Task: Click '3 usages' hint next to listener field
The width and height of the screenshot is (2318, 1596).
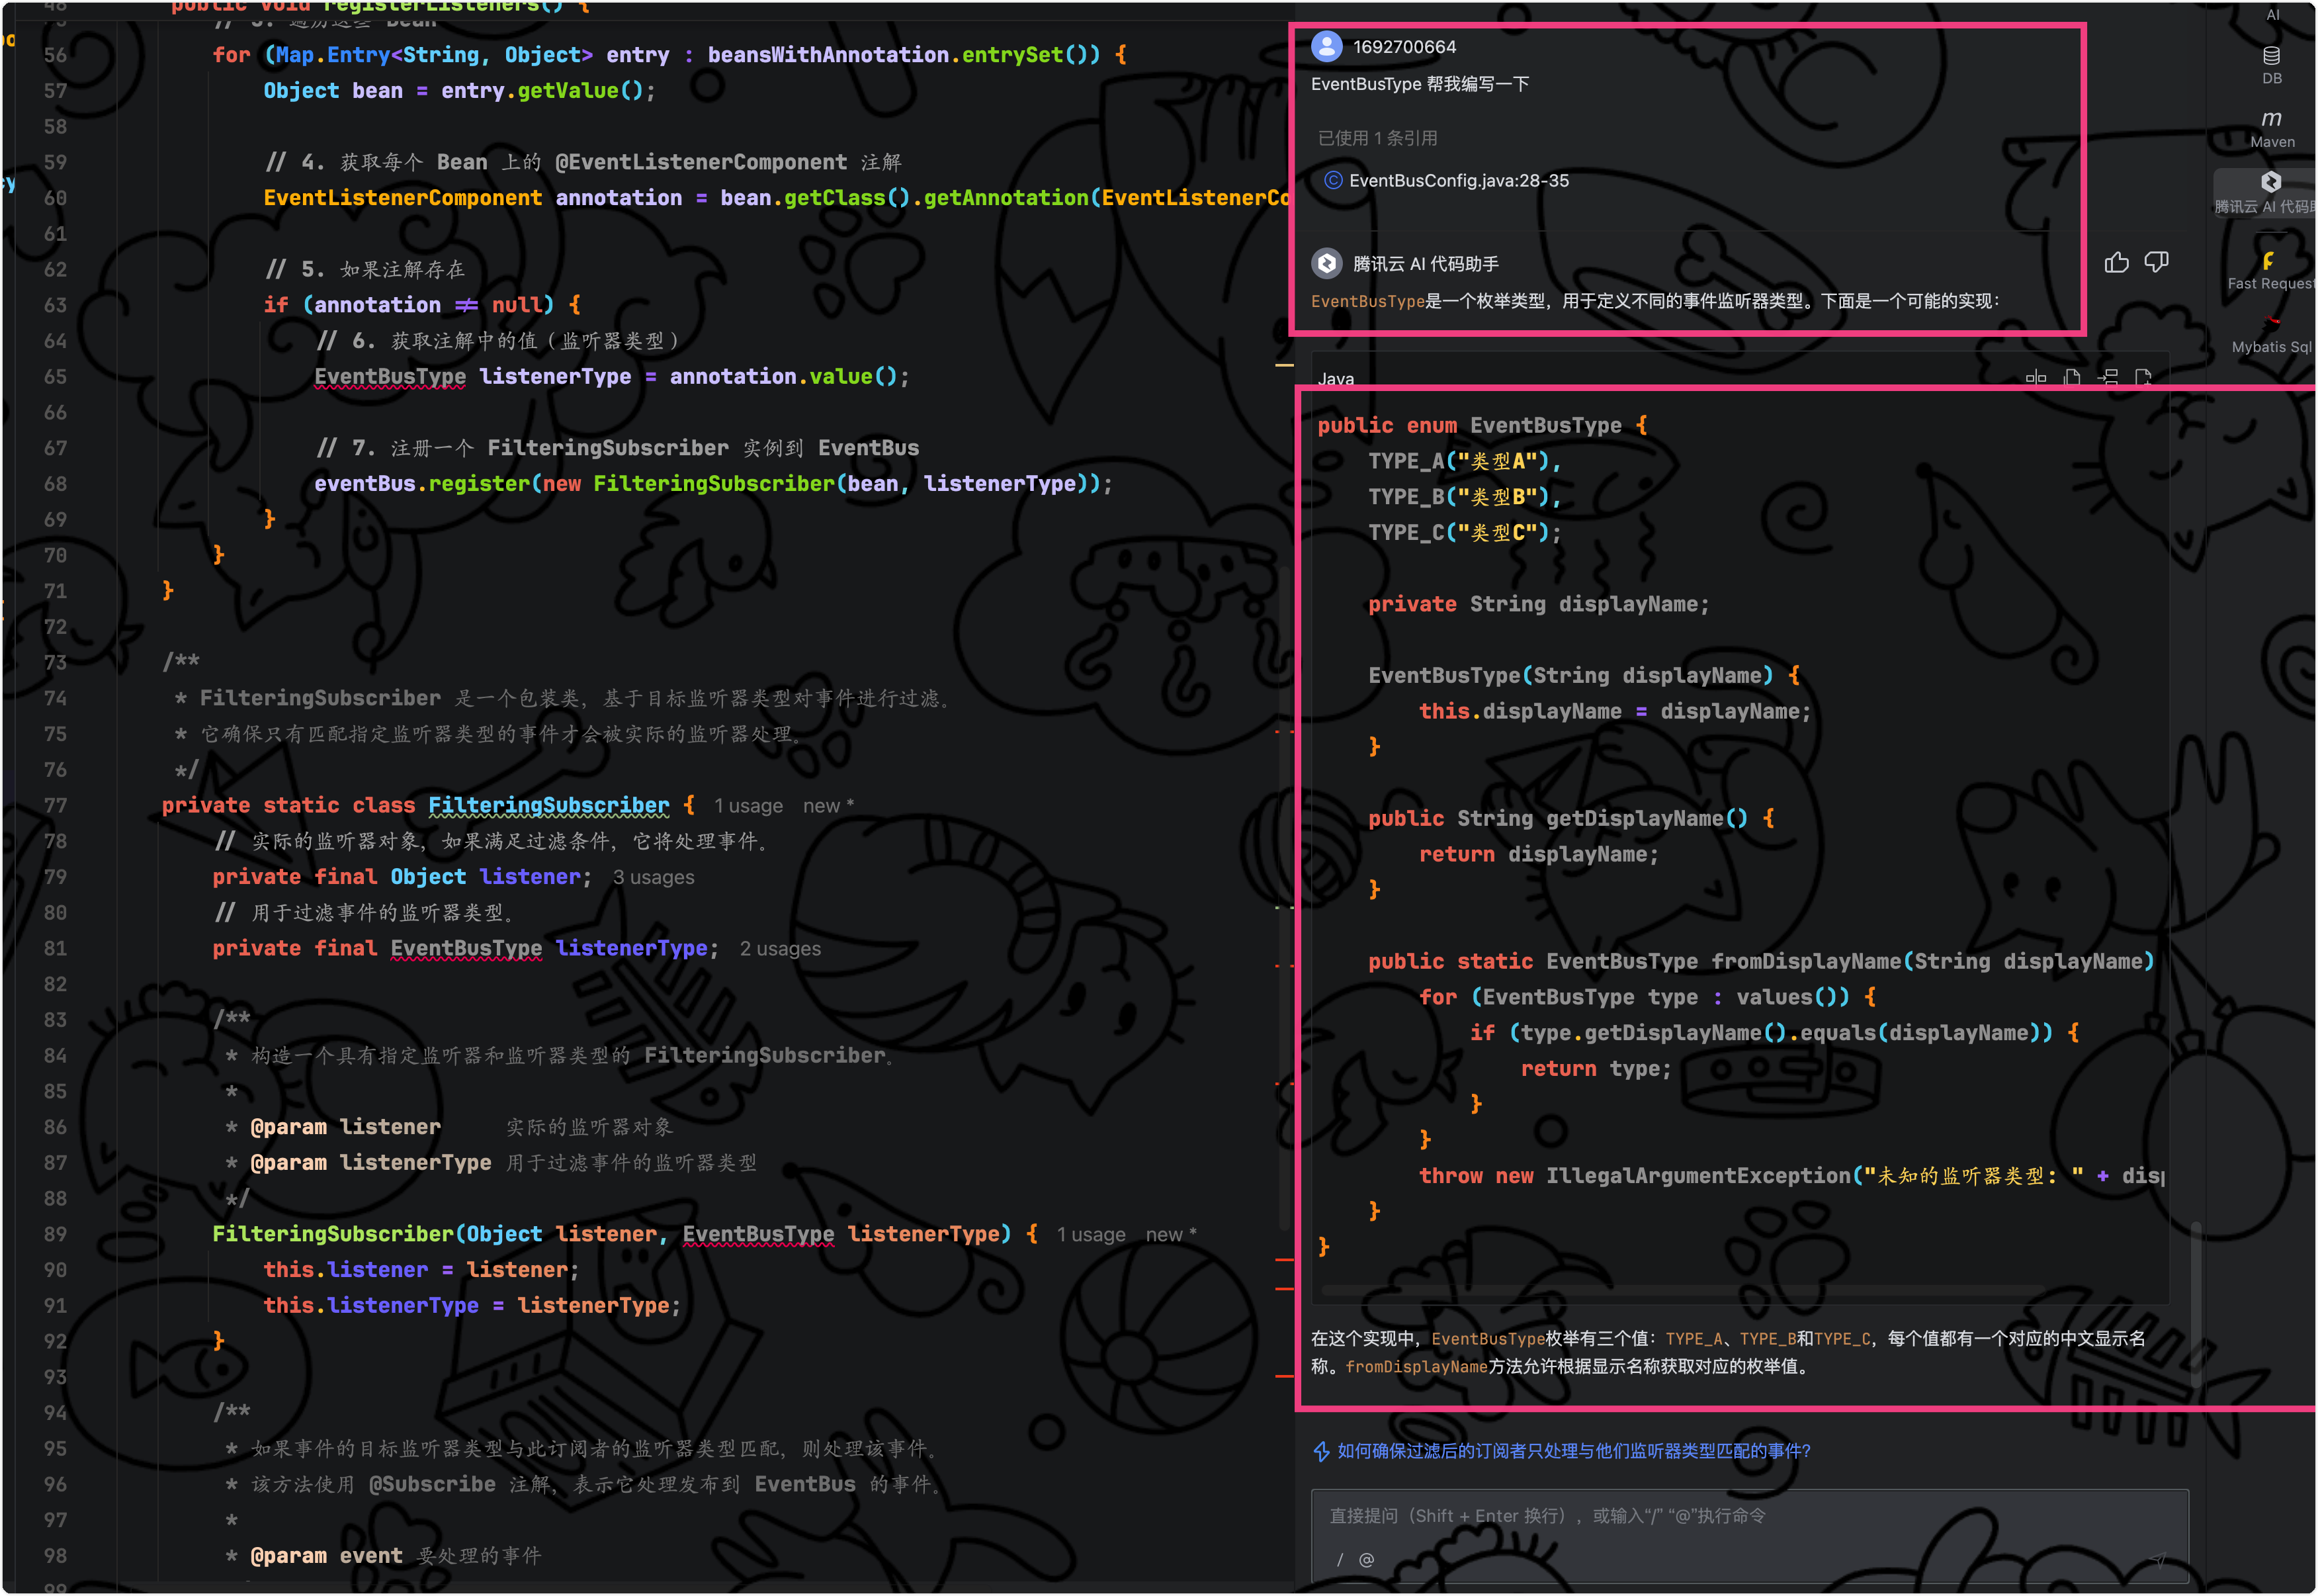Action: pyautogui.click(x=653, y=877)
